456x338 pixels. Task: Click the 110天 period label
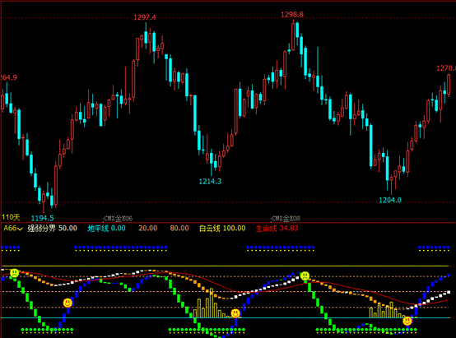click(11, 217)
